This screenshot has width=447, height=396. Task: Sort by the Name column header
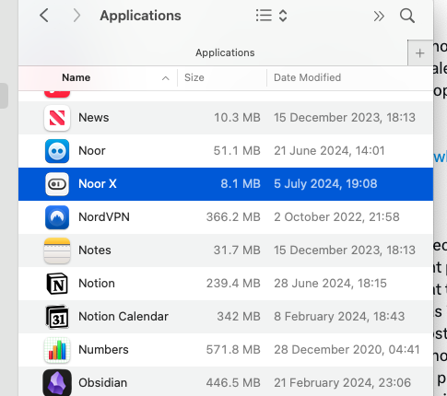tap(76, 77)
